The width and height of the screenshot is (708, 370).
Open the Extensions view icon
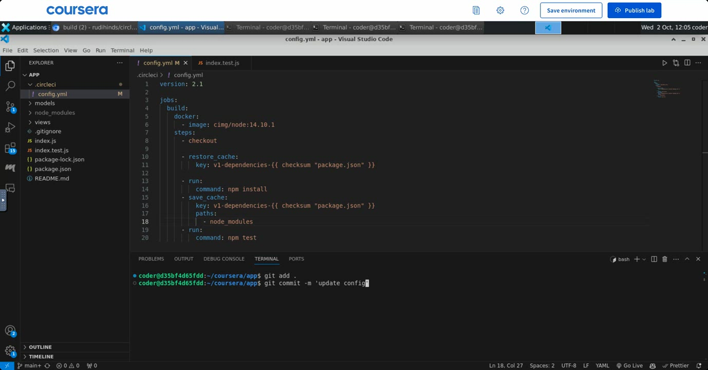tap(10, 149)
